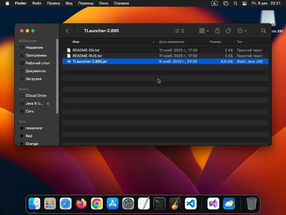286x215 pixels.
Task: Open Рабочий стол in the sidebar
Action: pyautogui.click(x=38, y=63)
